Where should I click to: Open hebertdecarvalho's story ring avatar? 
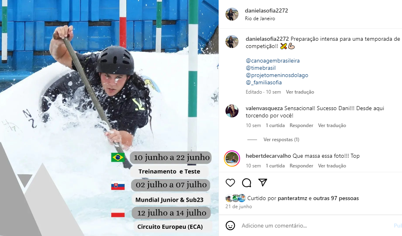click(x=232, y=159)
